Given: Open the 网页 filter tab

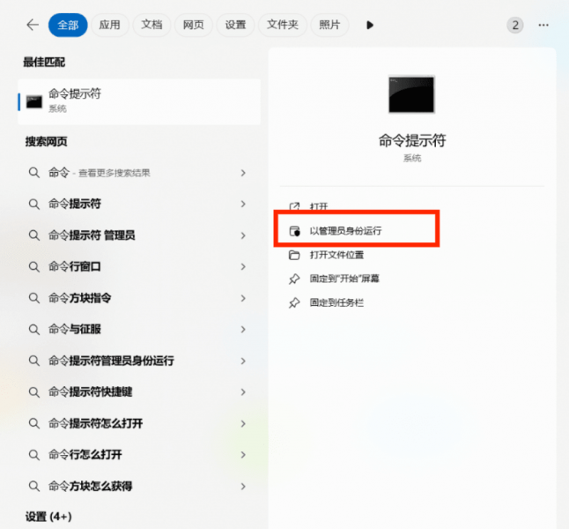Looking at the screenshot, I should click(194, 25).
